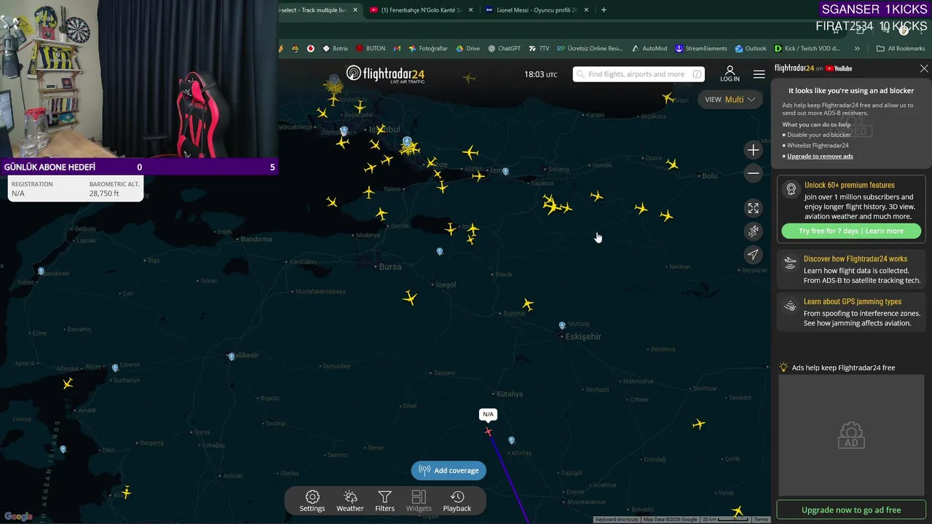Click the airport pin near Eskişehir
The image size is (932, 524).
562,325
